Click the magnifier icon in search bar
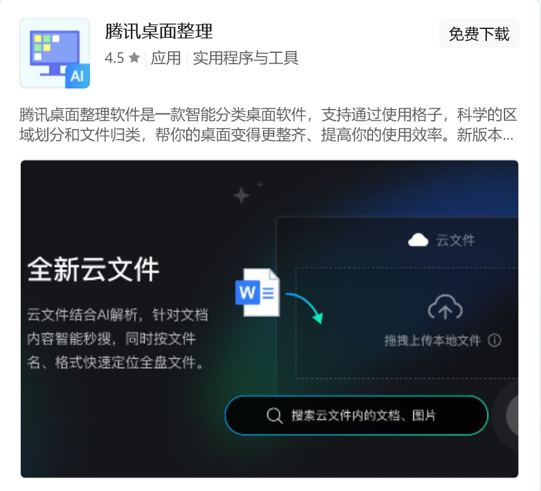Image resolution: width=541 pixels, height=491 pixels. coord(275,415)
